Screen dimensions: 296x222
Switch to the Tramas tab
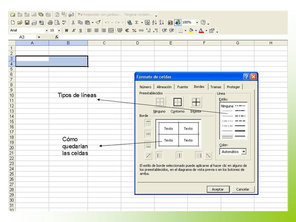(x=216, y=87)
